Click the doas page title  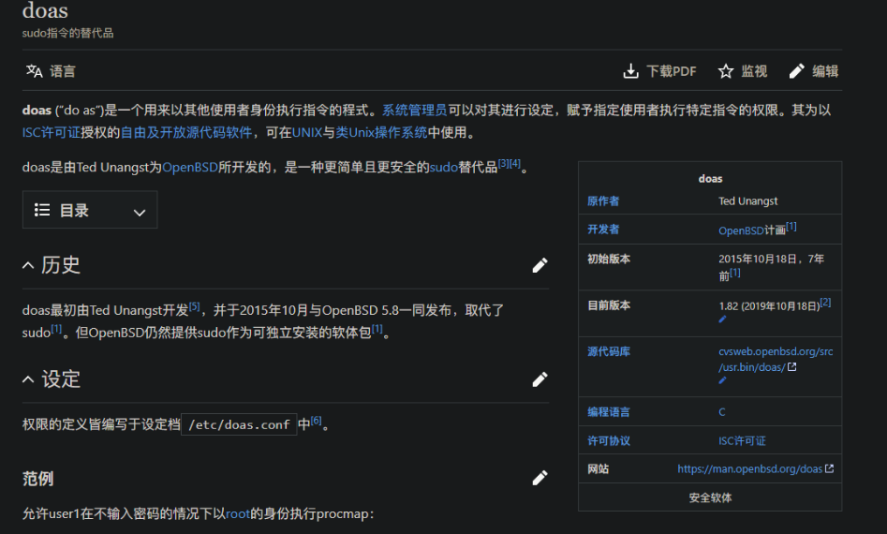(x=45, y=10)
